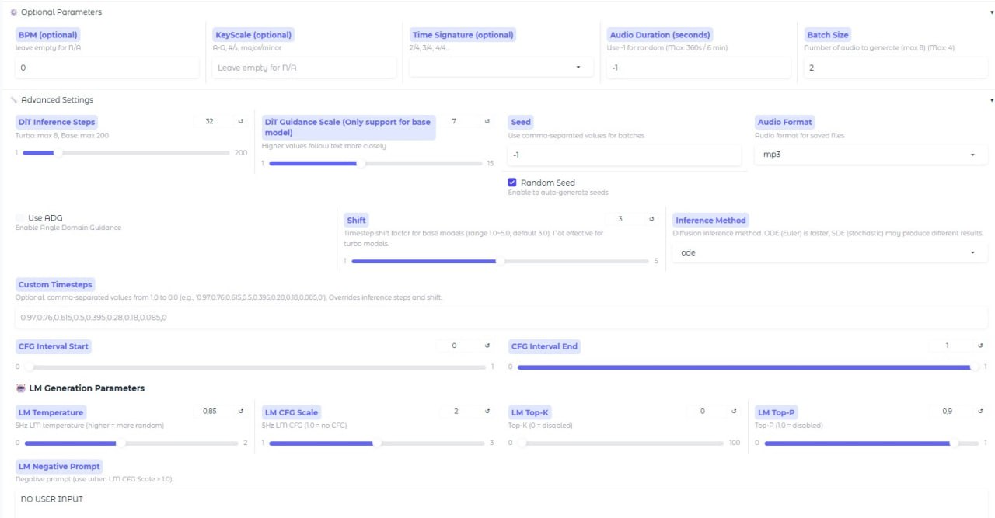Reset the LM Top-K value
This screenshot has height=518, width=995.
[734, 412]
